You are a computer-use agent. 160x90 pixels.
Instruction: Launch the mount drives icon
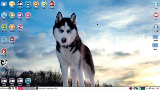[x=20, y=4]
